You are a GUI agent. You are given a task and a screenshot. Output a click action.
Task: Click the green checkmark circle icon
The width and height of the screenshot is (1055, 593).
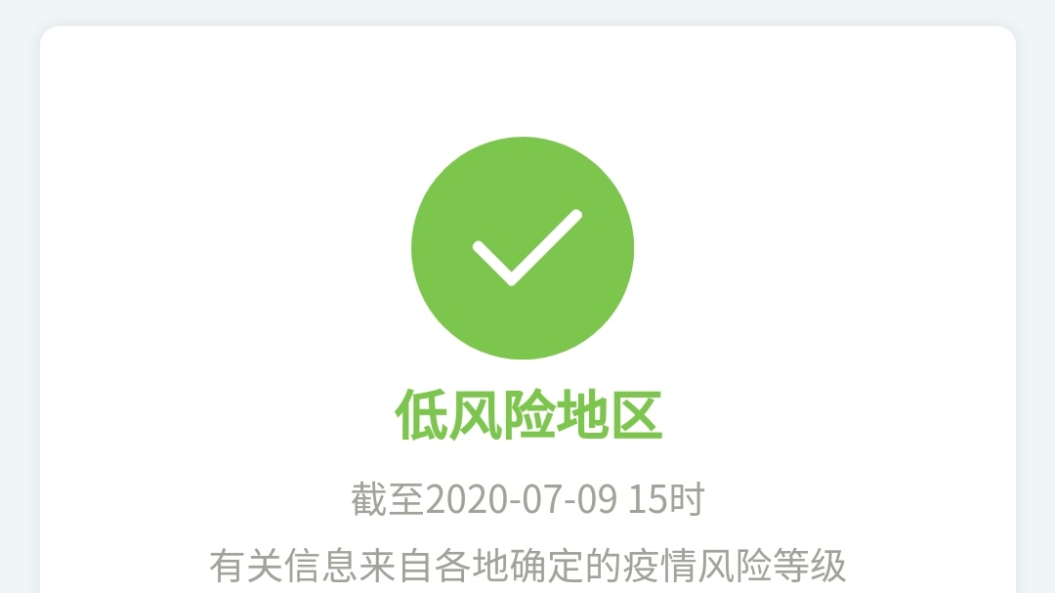pyautogui.click(x=523, y=248)
